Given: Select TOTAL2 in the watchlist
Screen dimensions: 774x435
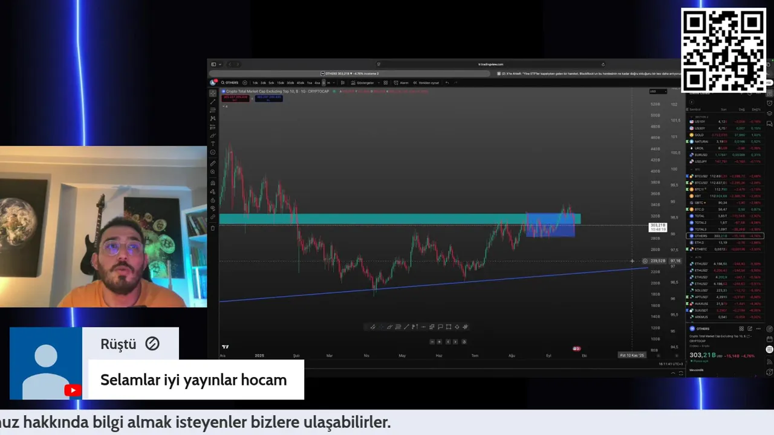Looking at the screenshot, I should point(726,222).
